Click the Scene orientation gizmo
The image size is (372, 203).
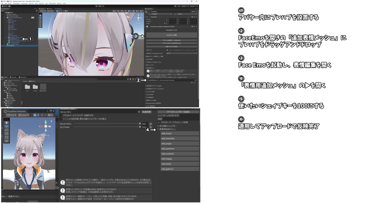tap(138, 18)
